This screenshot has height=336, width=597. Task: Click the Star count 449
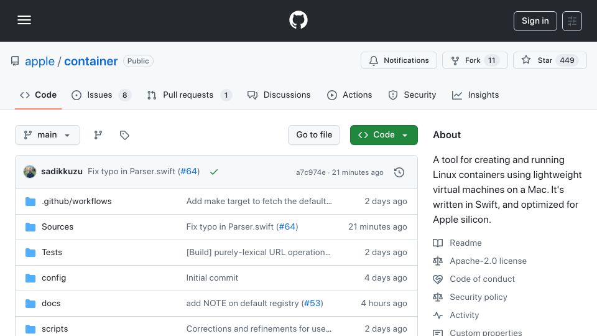point(567,60)
